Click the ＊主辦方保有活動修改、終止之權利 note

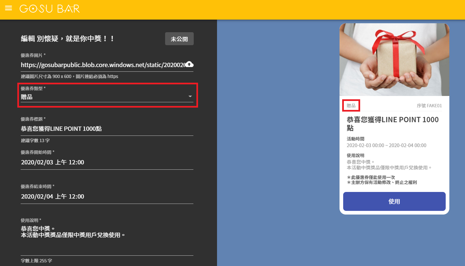click(x=382, y=182)
